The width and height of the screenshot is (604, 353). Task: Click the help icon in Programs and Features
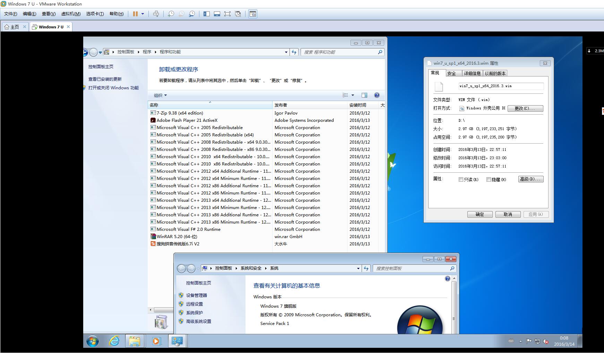click(377, 95)
